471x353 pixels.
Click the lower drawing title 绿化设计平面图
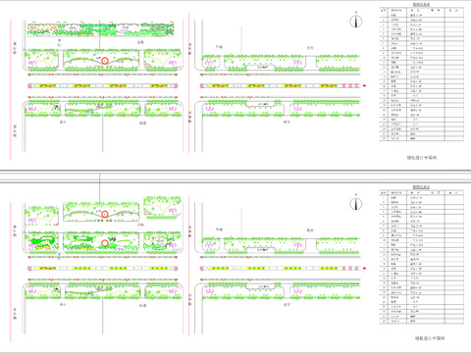430,338
